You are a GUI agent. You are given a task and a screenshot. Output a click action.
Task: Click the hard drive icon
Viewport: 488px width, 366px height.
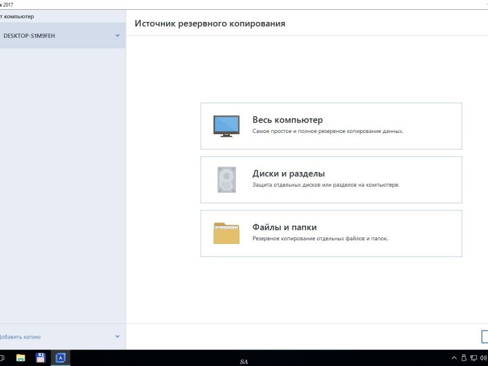point(226,180)
